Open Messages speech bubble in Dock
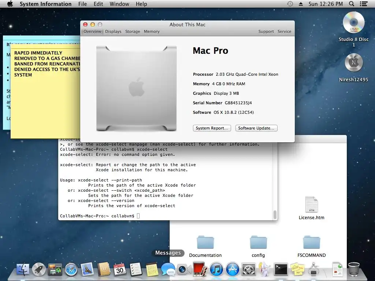 (x=168, y=270)
